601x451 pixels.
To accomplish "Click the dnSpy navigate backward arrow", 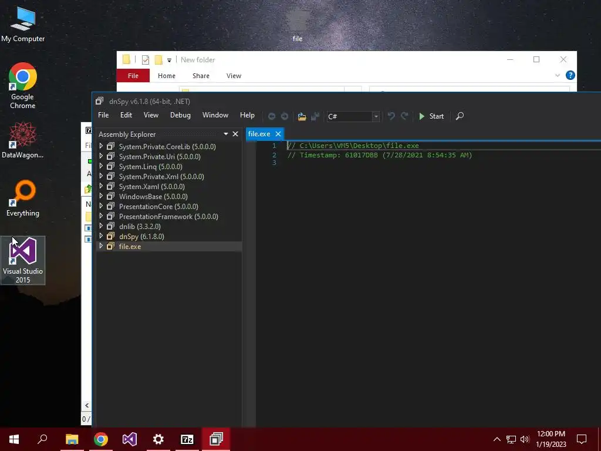I will [x=272, y=116].
